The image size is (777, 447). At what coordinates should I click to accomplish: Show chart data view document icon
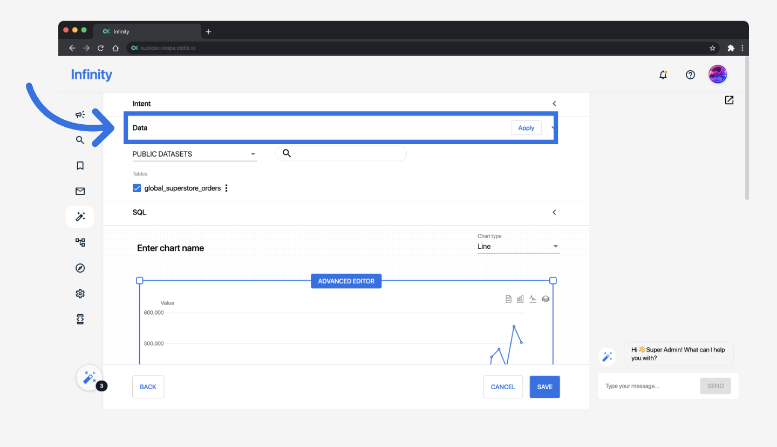508,299
